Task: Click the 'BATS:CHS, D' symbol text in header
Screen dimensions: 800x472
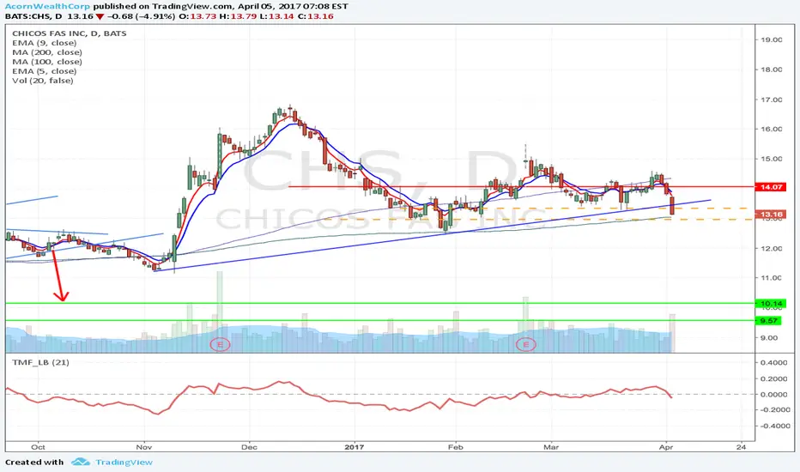Action: coord(34,16)
